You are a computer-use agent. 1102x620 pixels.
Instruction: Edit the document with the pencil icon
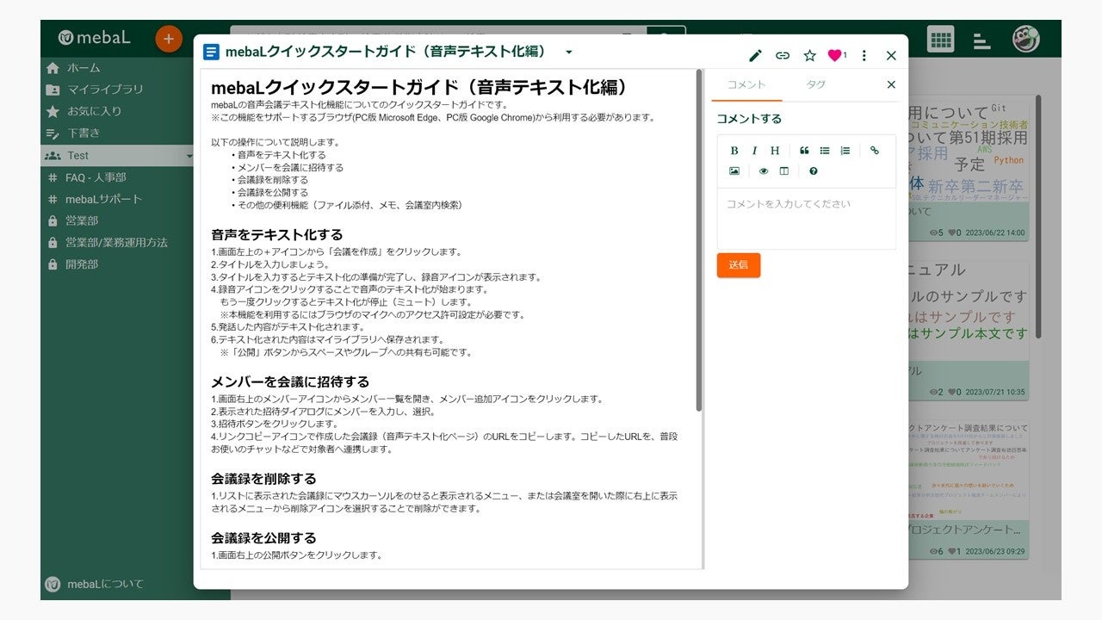pos(755,55)
